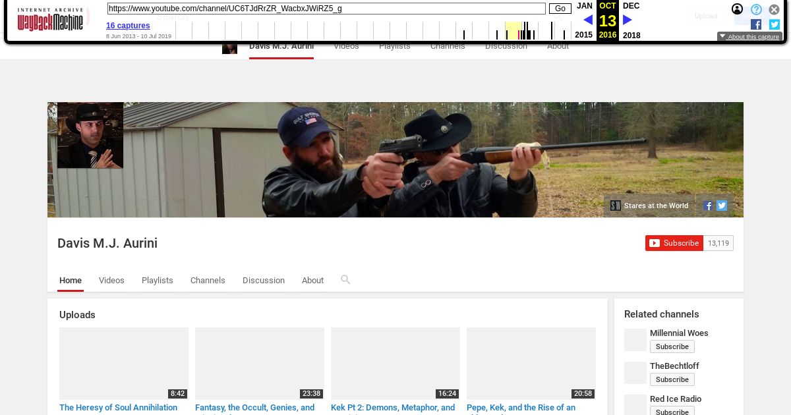Screen dimensions: 791x415
Task: Click the red Subscribe button for the channel
Action: (674, 243)
